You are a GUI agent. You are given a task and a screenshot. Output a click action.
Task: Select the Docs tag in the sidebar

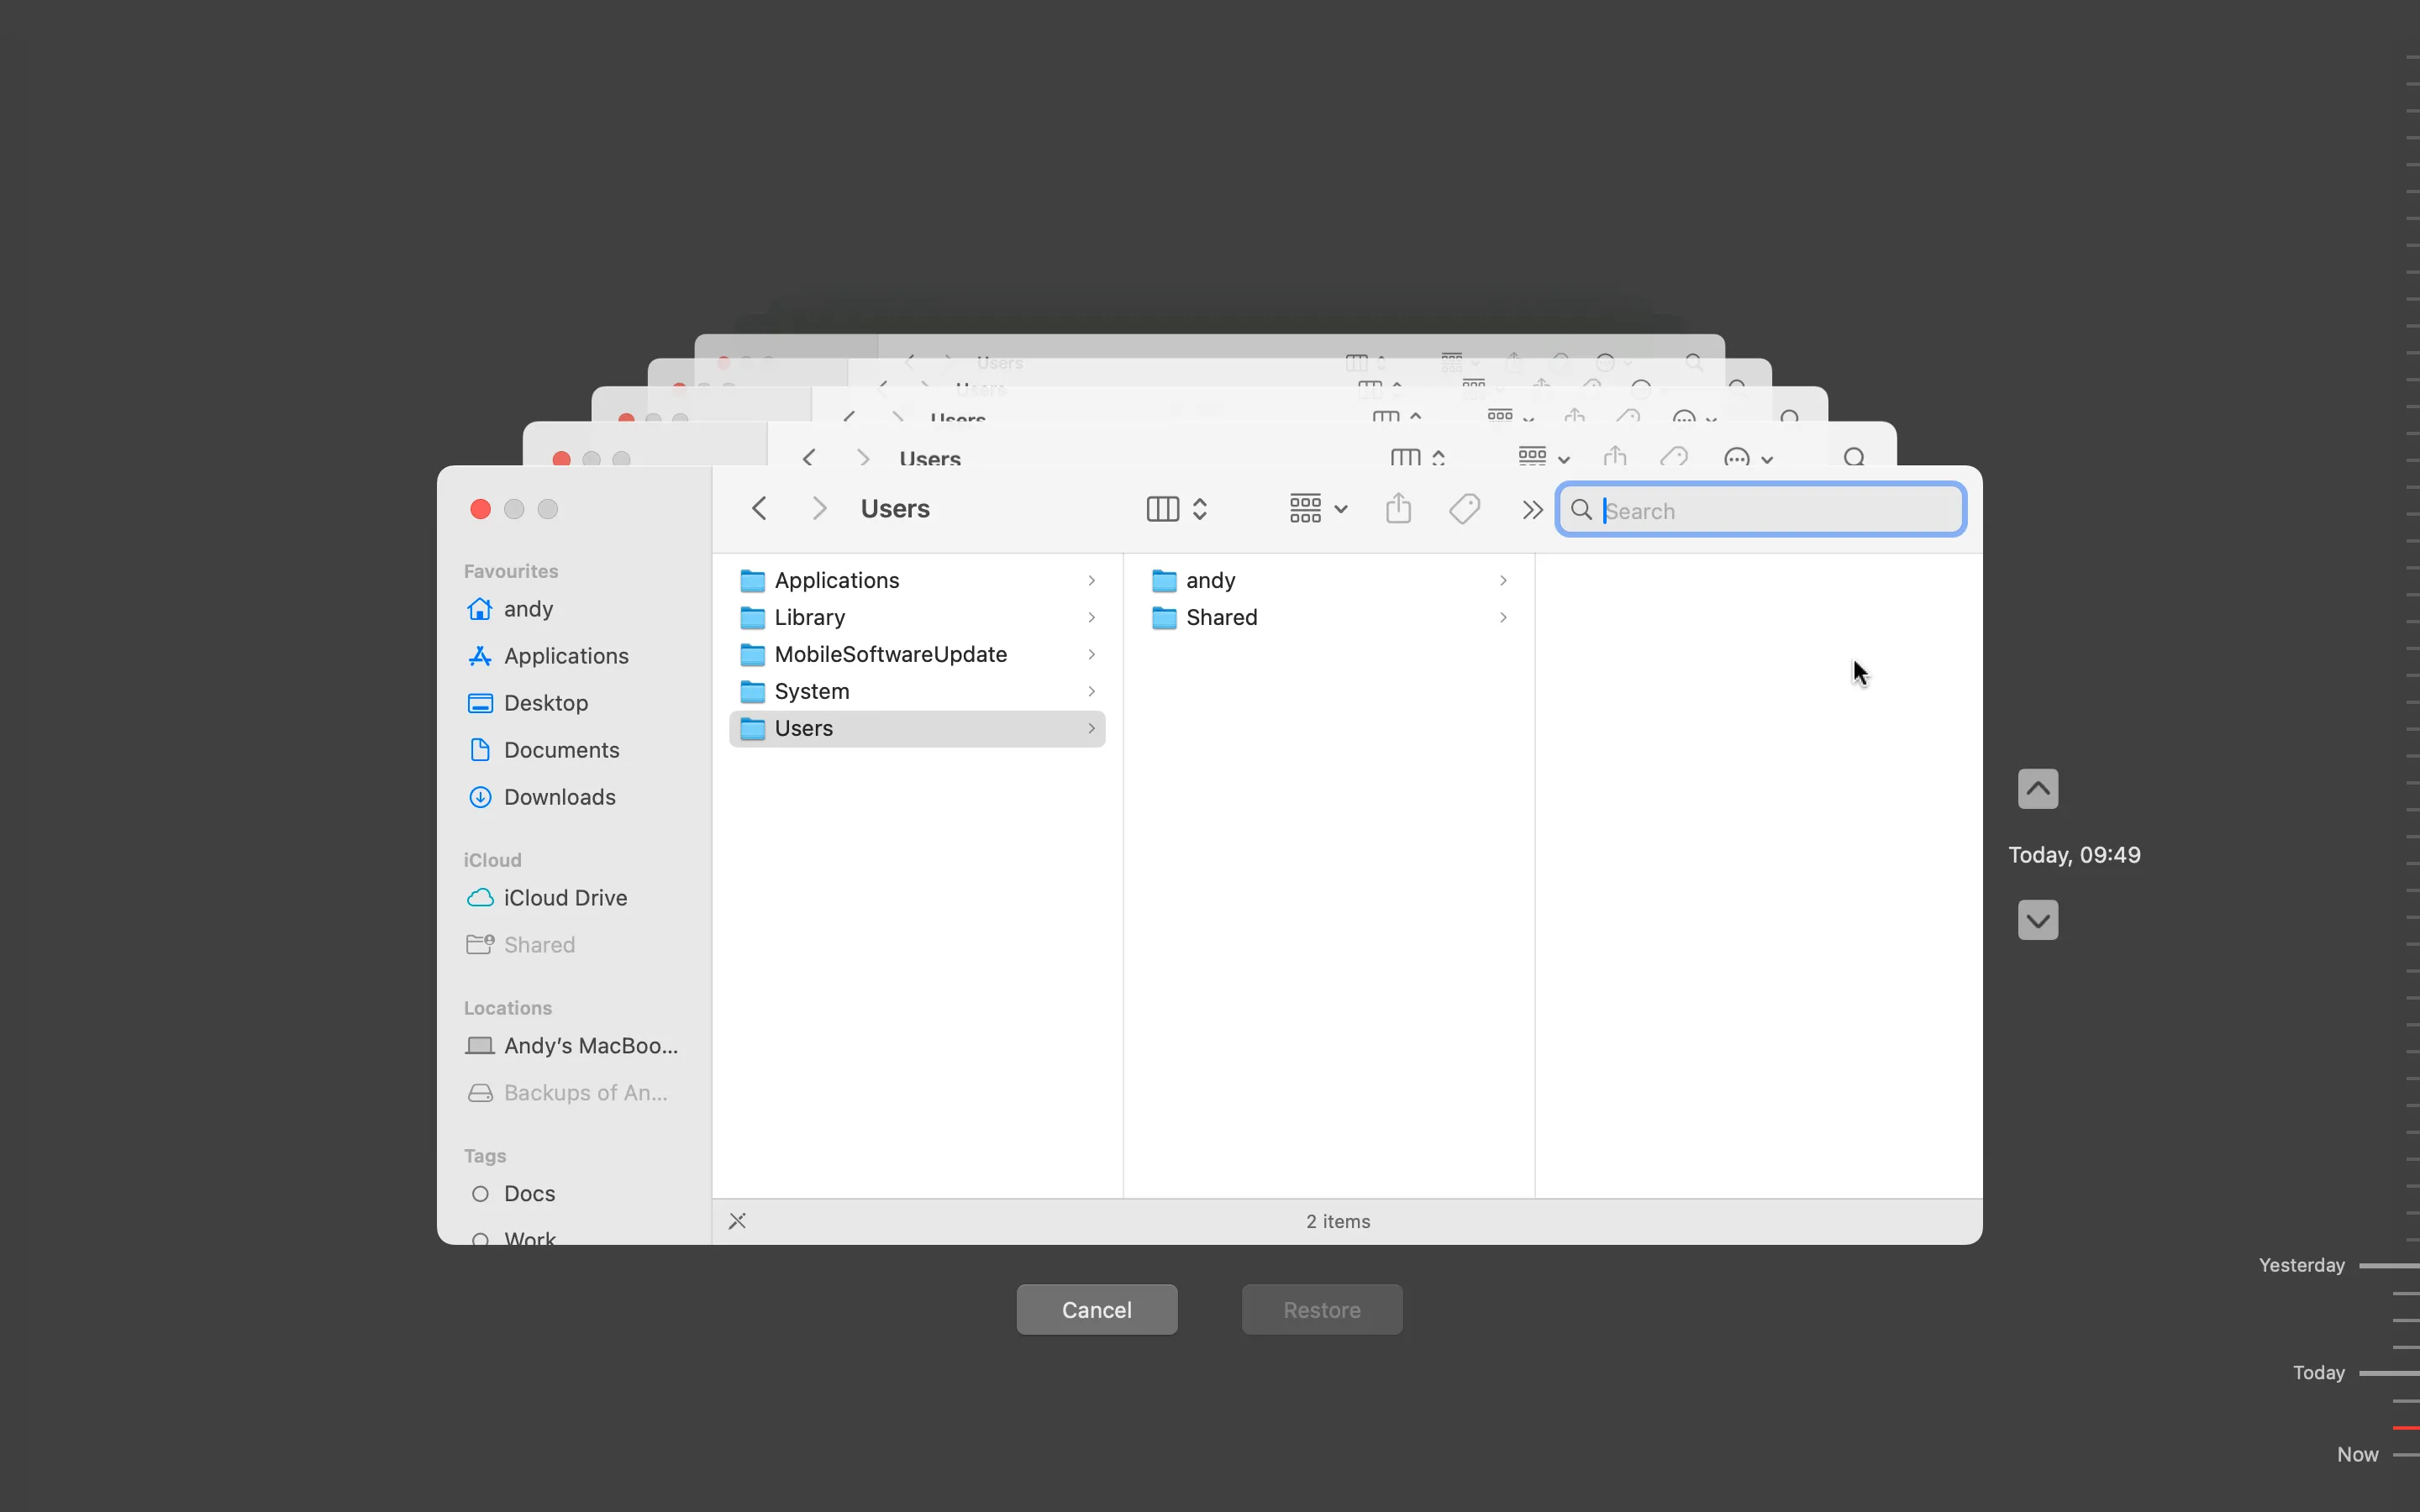[529, 1194]
